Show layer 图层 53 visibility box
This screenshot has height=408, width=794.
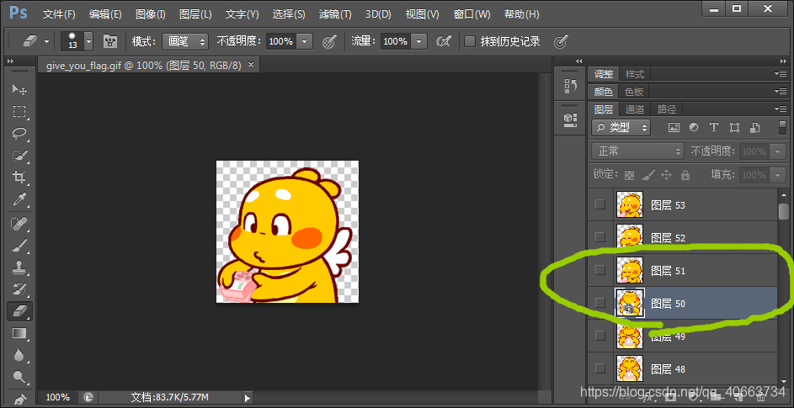(600, 204)
